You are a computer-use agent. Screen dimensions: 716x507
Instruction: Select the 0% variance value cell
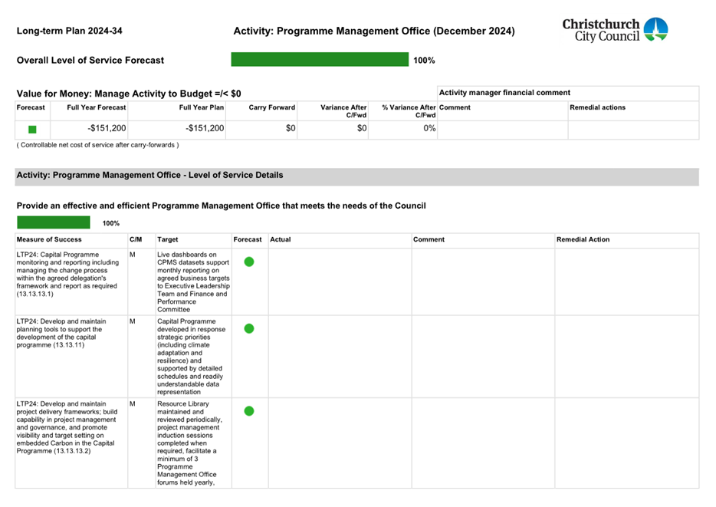429,129
